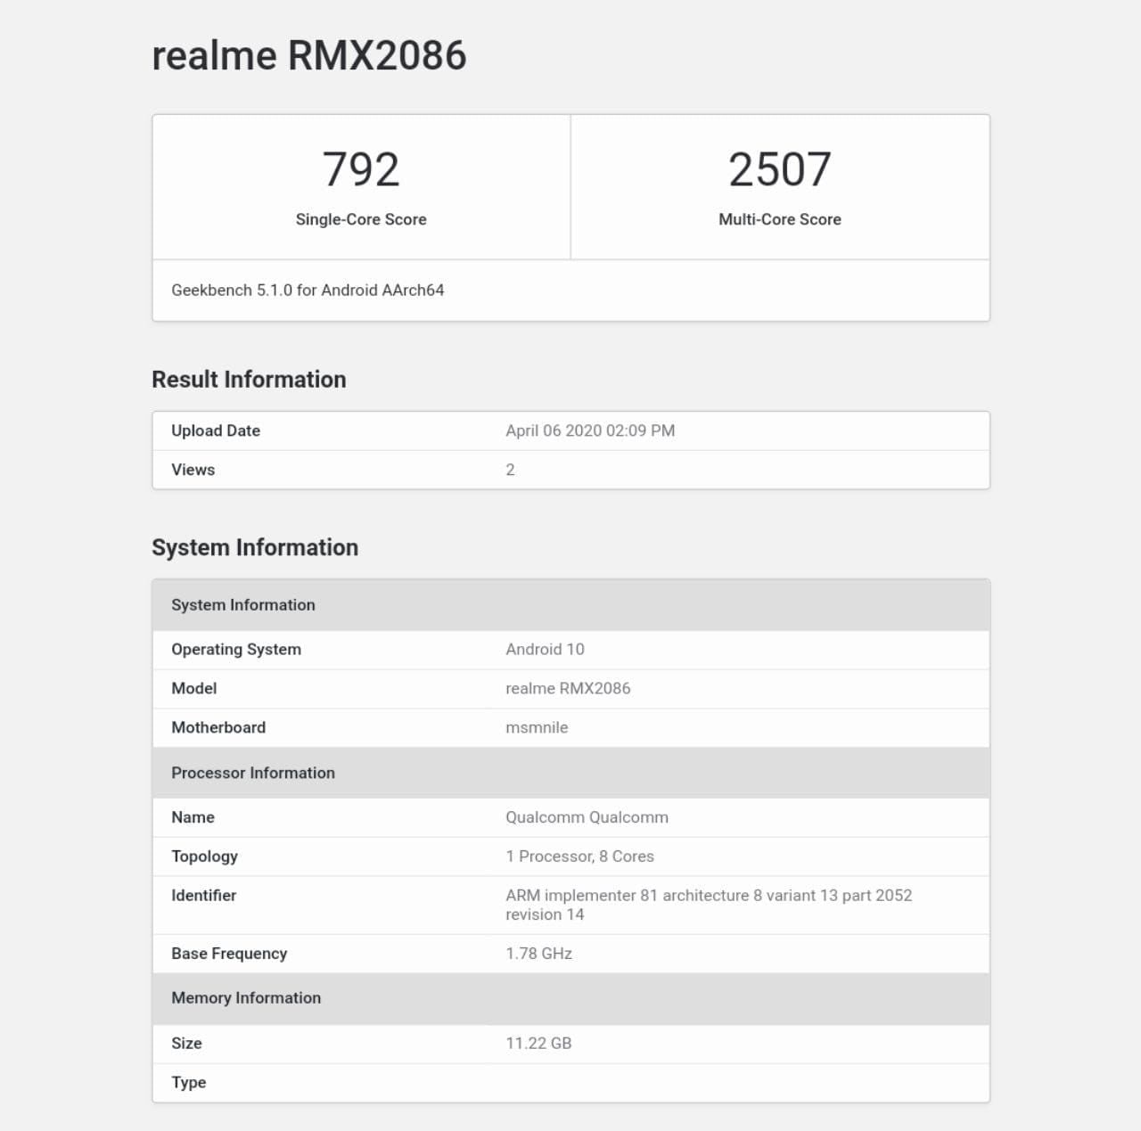Viewport: 1141px width, 1131px height.
Task: Click the Motherboard row label
Action: point(218,727)
